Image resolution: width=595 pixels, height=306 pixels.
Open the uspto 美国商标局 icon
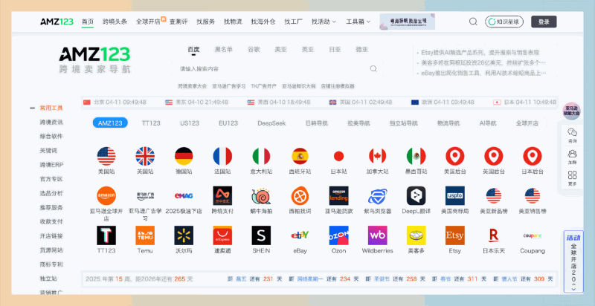point(454,196)
